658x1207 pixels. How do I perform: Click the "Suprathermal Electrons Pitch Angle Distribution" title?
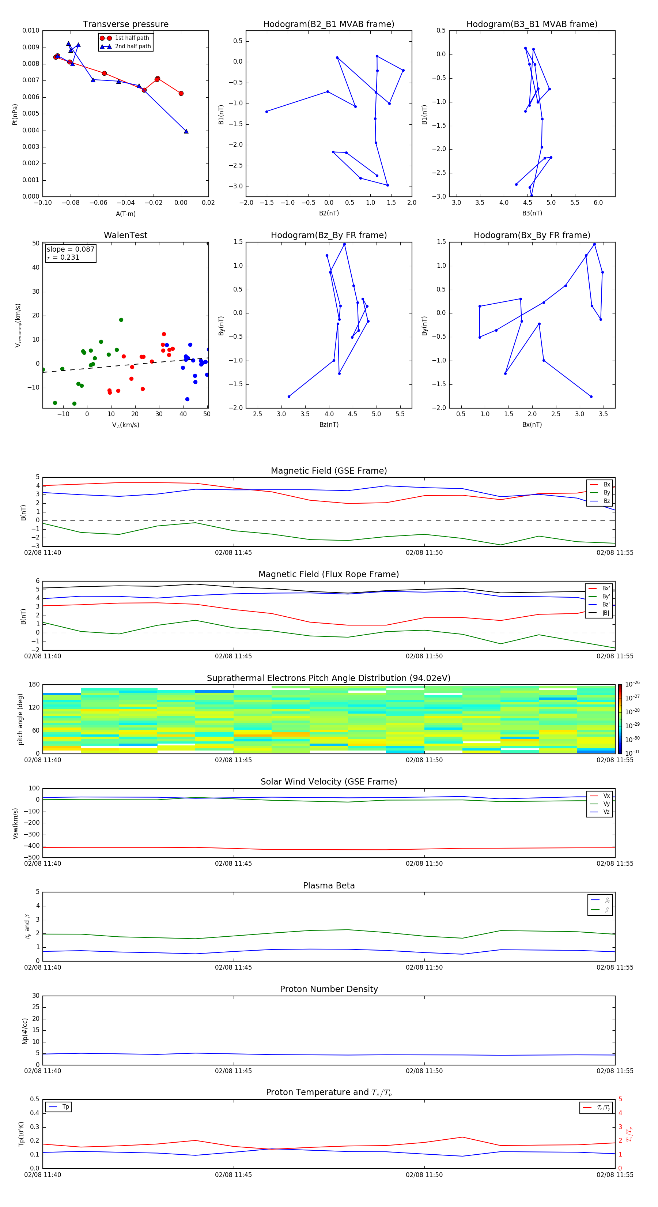(x=329, y=678)
